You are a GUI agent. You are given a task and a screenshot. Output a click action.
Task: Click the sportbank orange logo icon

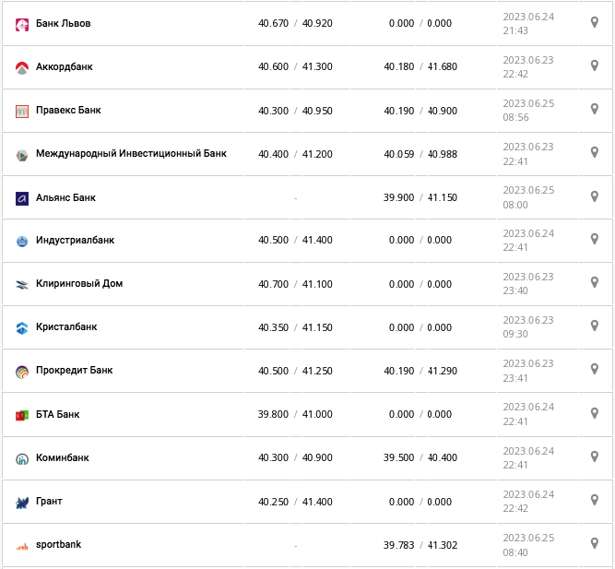click(x=23, y=546)
